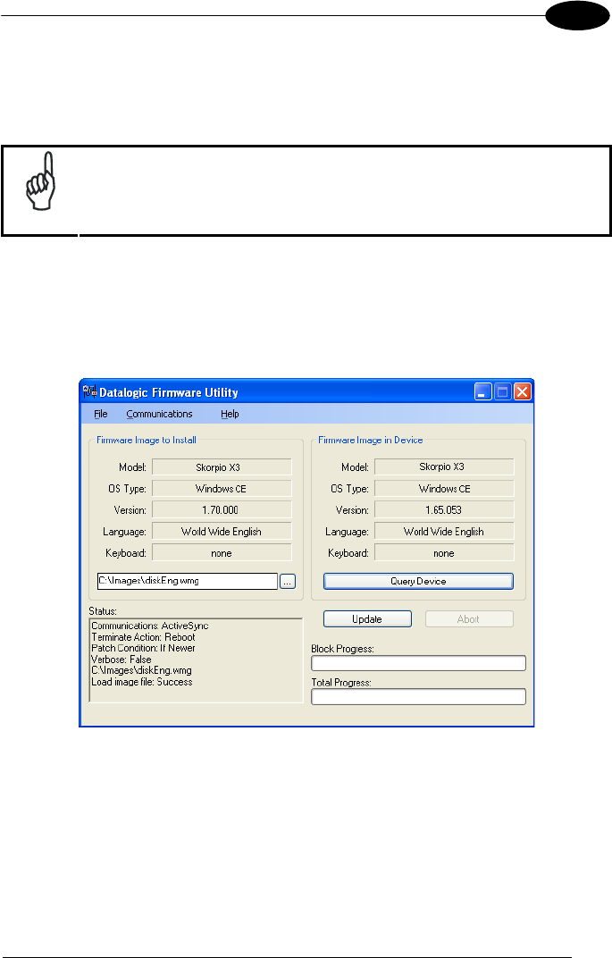Click device image Language World Wide English

pyautogui.click(x=444, y=532)
